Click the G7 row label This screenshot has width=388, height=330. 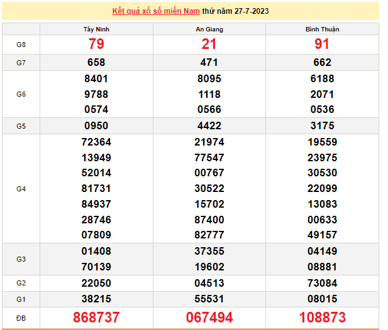(21, 63)
